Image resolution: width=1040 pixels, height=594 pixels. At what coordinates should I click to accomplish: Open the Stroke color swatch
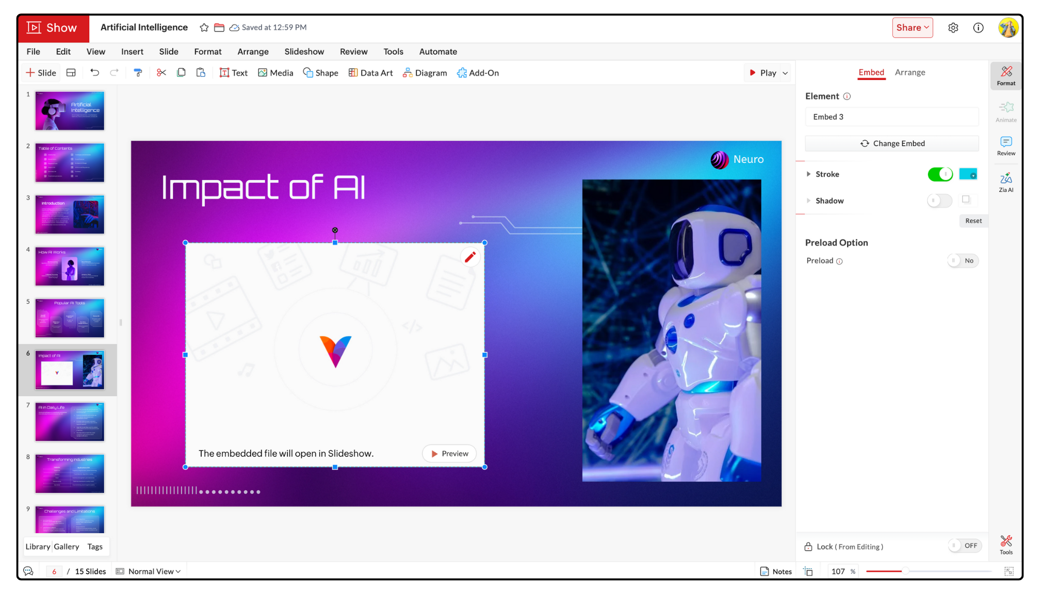(x=968, y=174)
